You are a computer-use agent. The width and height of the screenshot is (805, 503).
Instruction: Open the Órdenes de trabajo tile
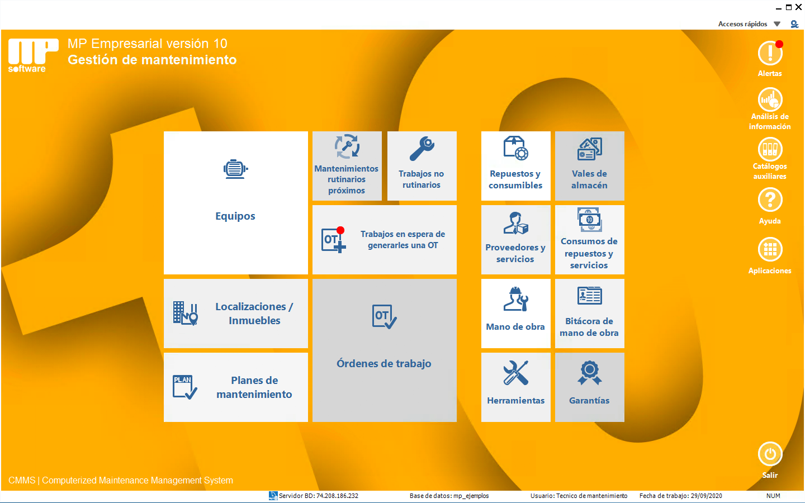(x=385, y=350)
